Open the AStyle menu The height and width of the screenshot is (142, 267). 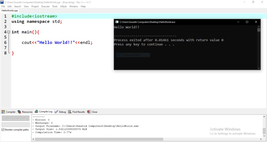(63, 7)
